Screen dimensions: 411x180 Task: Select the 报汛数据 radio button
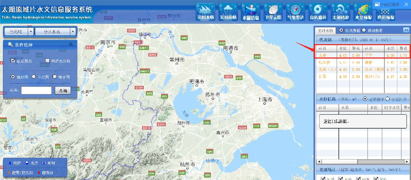pyautogui.click(x=341, y=30)
